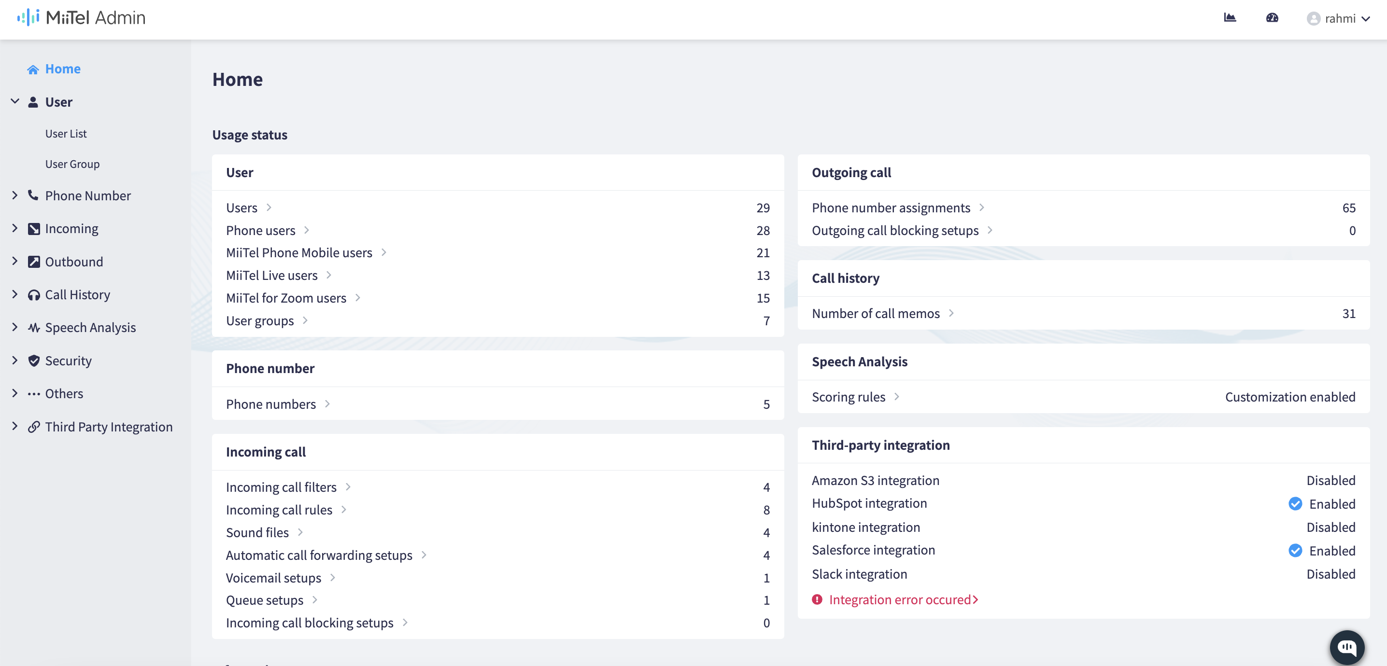Select Incoming in the sidebar menu
The height and width of the screenshot is (666, 1387).
(x=71, y=229)
